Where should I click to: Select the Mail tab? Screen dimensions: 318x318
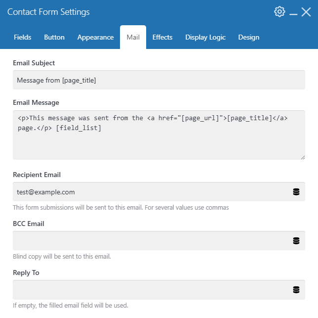(133, 37)
